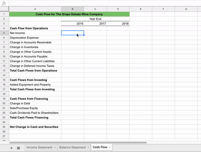201x152 pixels.
Task: Click 'Total Cash Flows Financing' cell
Action: pos(35,117)
